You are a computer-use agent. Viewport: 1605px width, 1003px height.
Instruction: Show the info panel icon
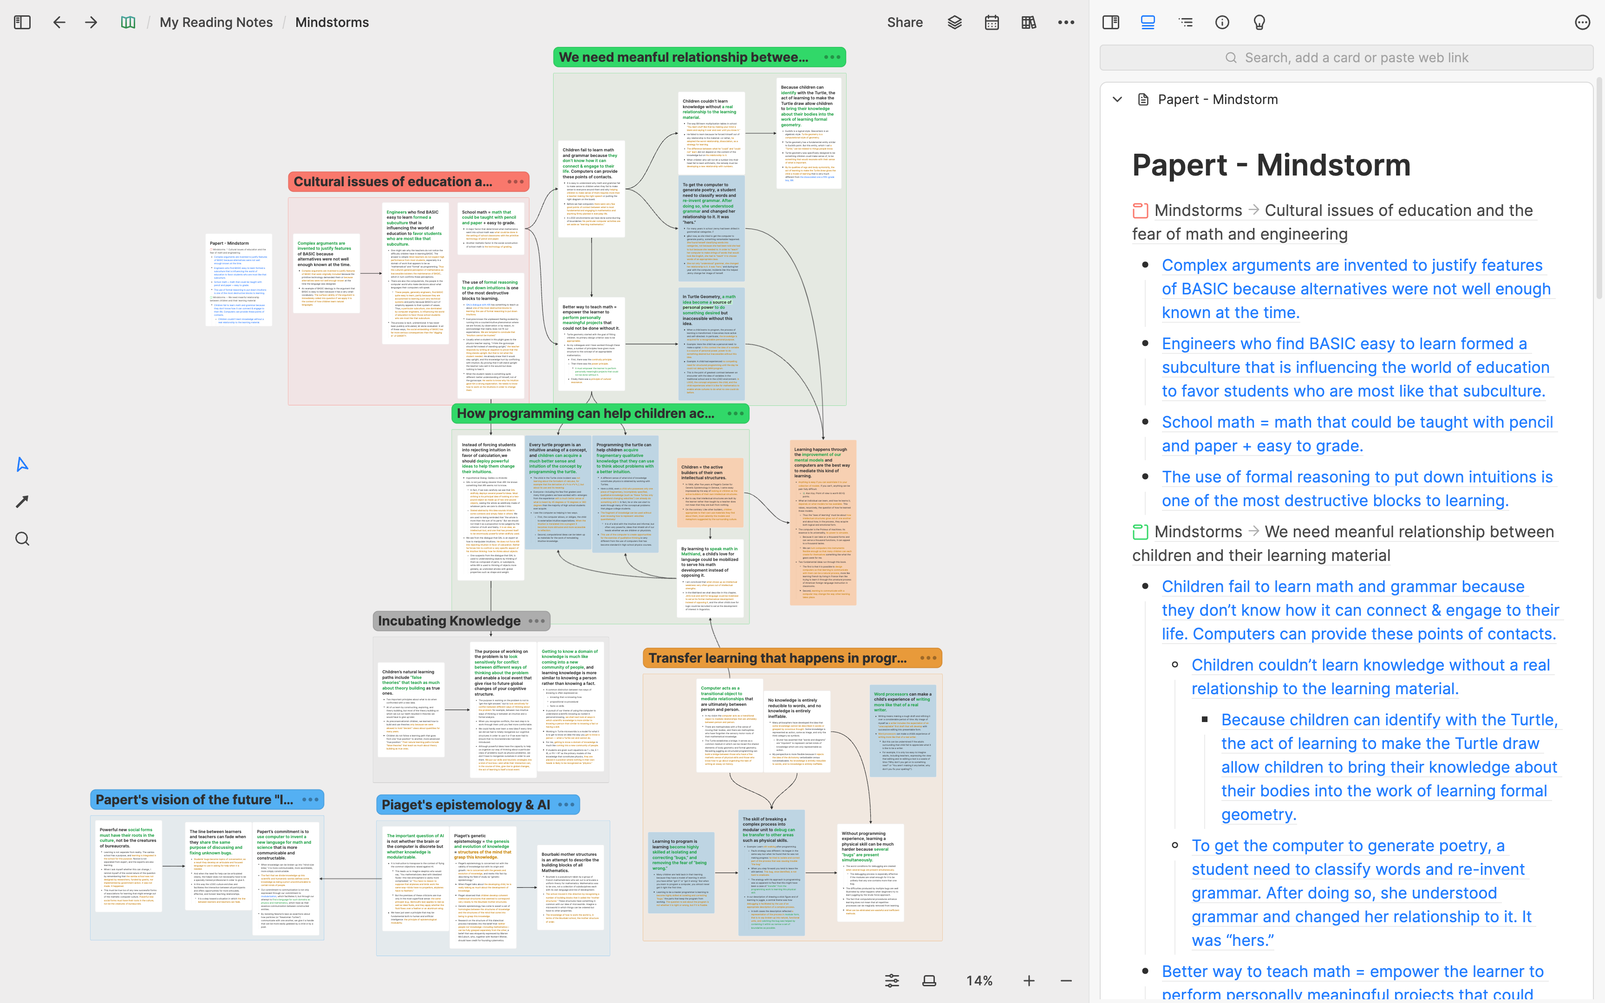coord(1222,23)
